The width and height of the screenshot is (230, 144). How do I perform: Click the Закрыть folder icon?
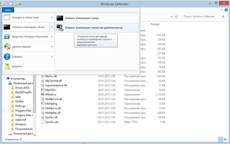click(7, 66)
